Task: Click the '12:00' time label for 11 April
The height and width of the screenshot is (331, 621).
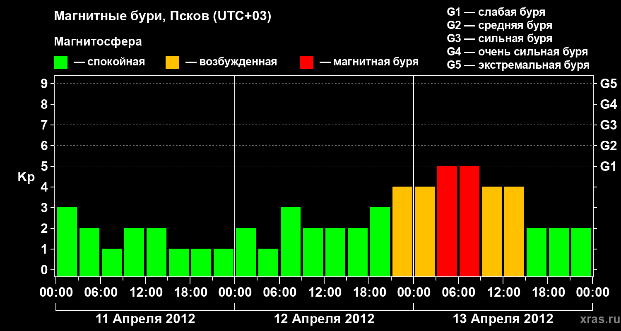Action: tap(145, 292)
